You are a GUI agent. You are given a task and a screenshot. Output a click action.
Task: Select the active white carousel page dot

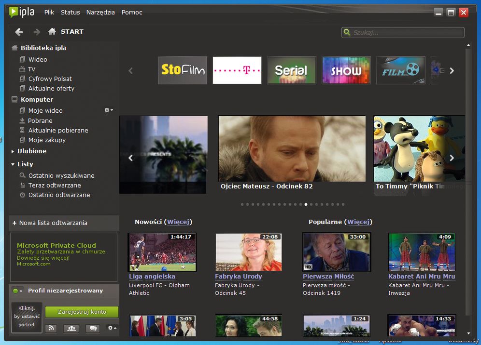coord(306,204)
